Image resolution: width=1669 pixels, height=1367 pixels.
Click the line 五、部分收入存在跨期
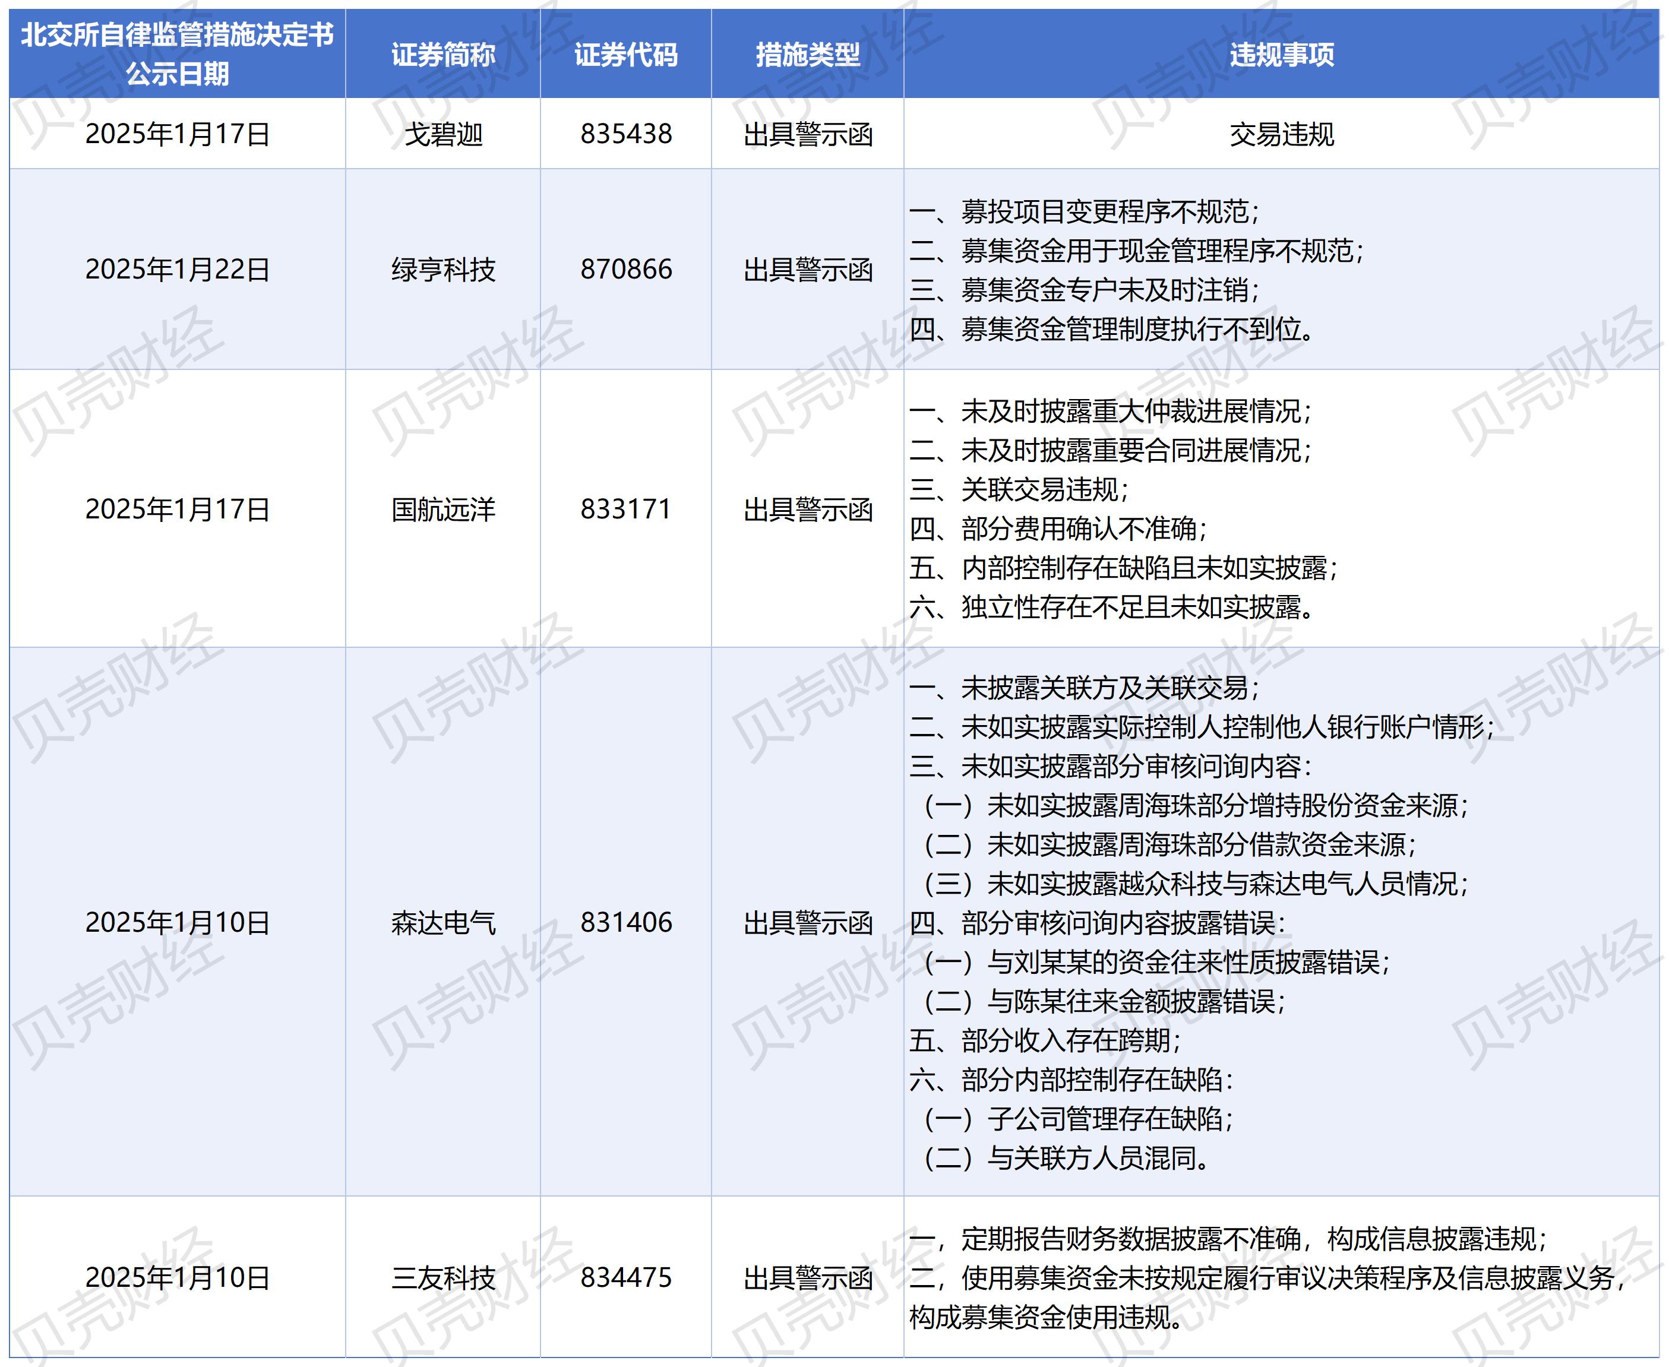[x=1045, y=1040]
